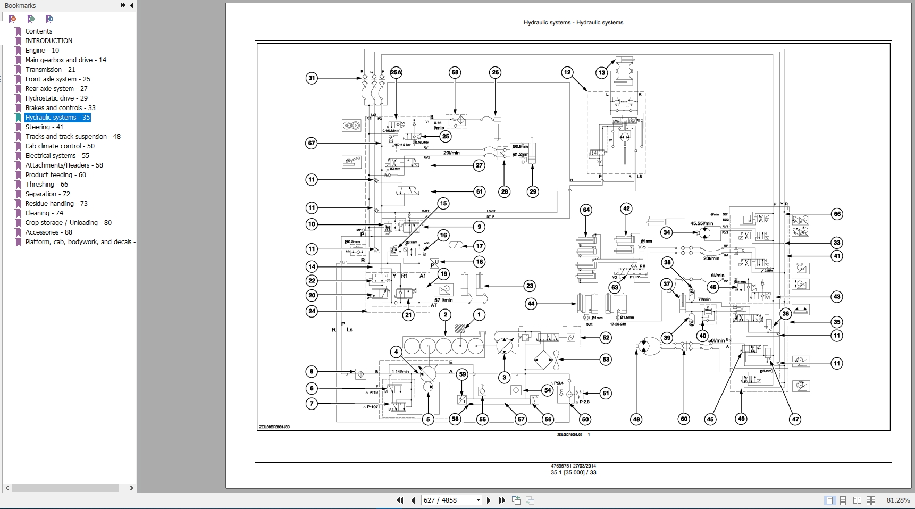Viewport: 915px width, 509px height.
Task: Open the Steering - 41 bookmark
Action: tap(44, 127)
